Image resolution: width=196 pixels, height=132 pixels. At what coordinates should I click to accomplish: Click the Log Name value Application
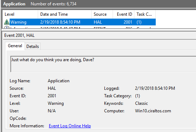58,81
